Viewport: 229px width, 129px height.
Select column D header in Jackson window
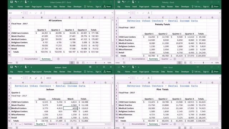pos(70,83)
